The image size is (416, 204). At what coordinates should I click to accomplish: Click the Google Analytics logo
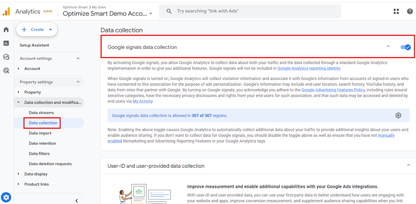pos(6,12)
